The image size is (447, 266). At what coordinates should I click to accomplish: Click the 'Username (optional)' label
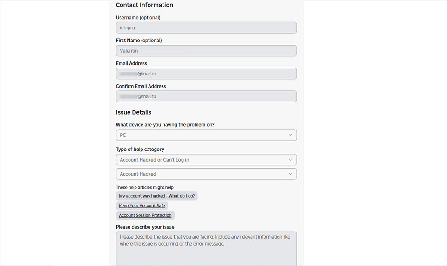coord(138,18)
